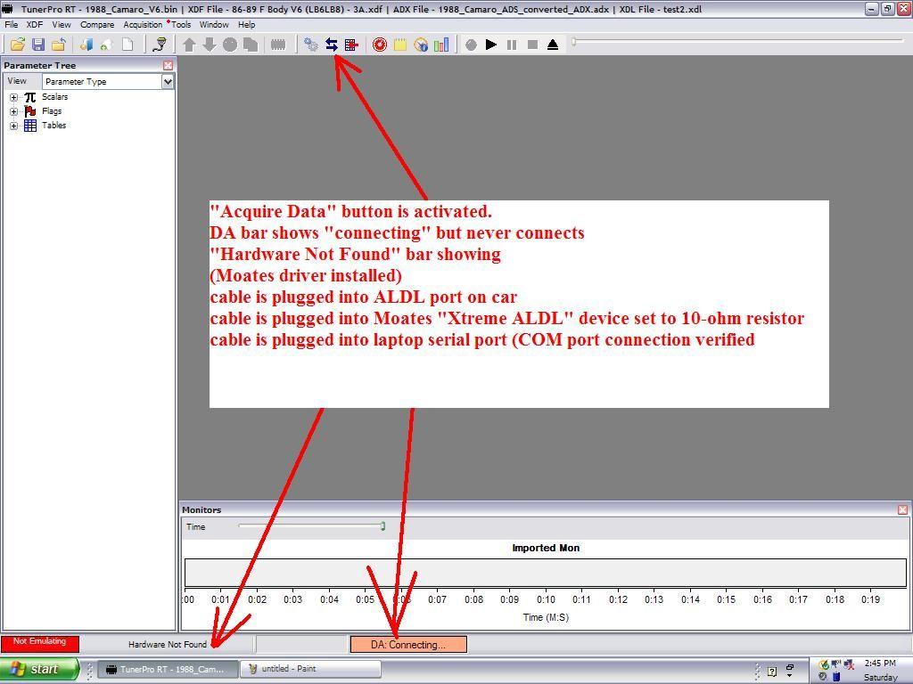Close the Parameter Tree panel

point(168,66)
